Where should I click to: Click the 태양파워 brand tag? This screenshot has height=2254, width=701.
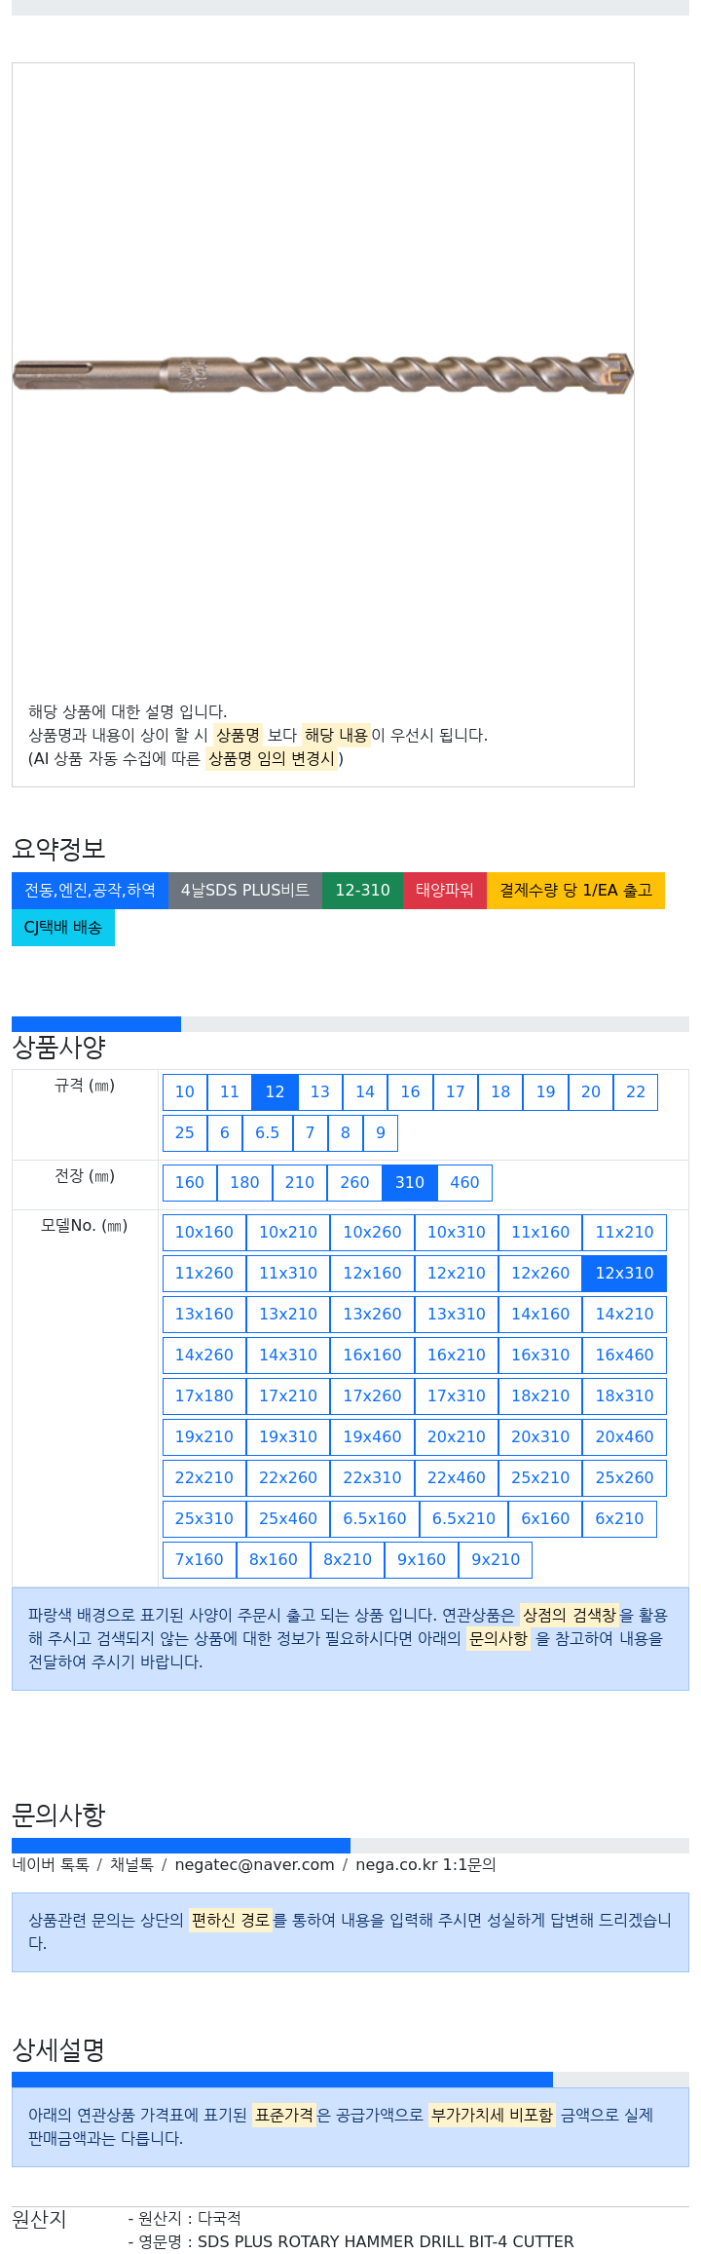[445, 890]
